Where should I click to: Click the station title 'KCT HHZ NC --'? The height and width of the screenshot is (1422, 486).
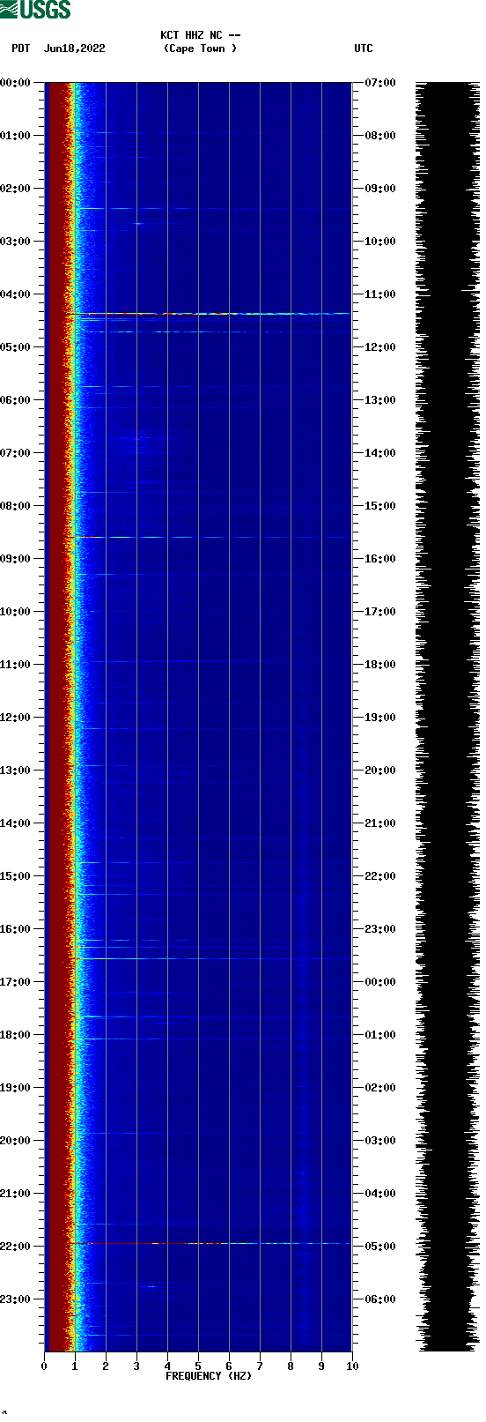coord(200,35)
